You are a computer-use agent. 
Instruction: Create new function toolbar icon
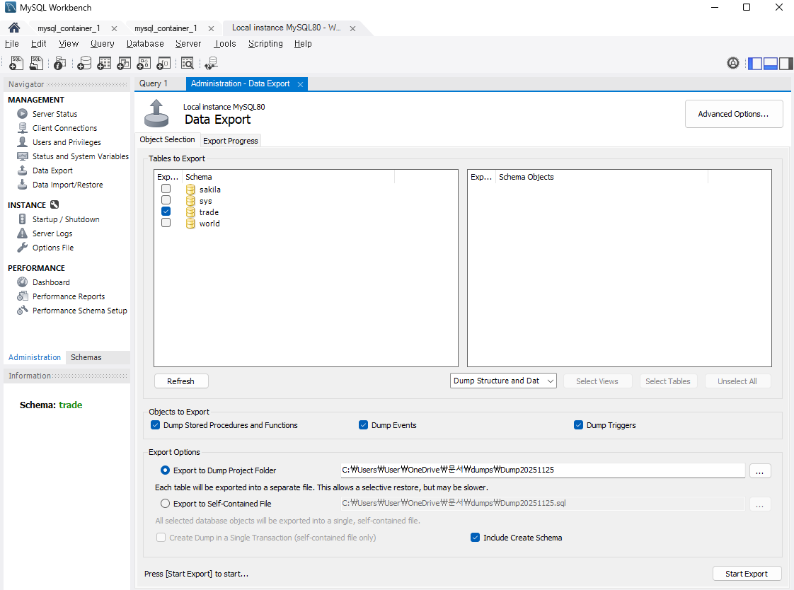tap(163, 63)
